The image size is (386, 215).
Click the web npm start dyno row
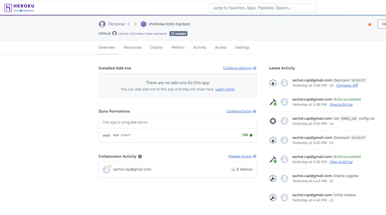coord(178,135)
